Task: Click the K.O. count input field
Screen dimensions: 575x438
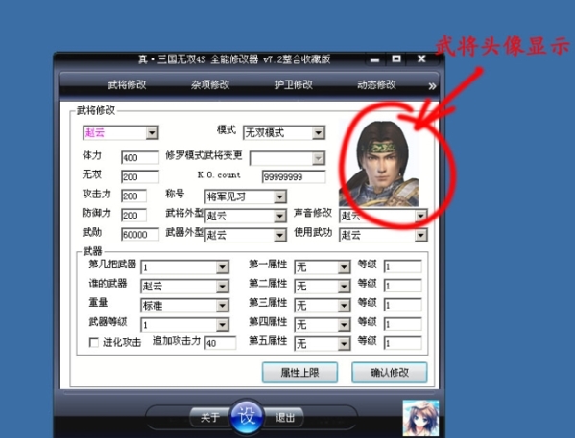Action: coord(294,176)
